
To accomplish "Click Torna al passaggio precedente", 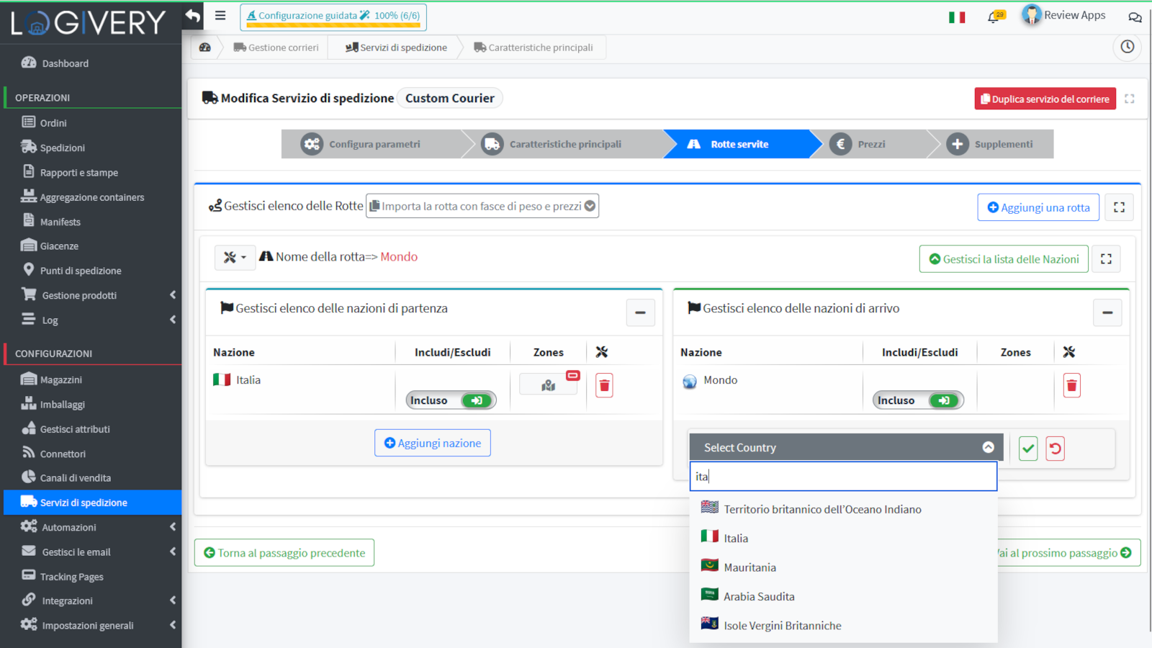I will point(284,553).
